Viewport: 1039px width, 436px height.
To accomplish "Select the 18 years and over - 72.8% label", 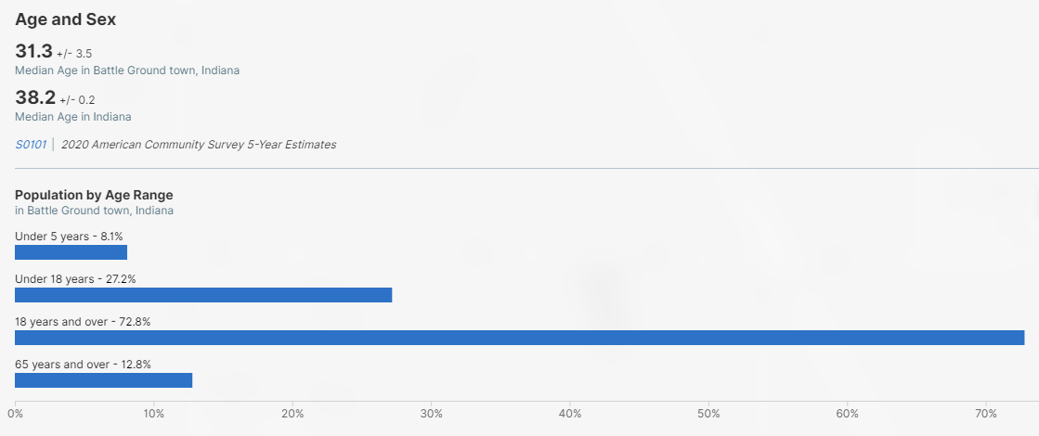I will point(83,322).
